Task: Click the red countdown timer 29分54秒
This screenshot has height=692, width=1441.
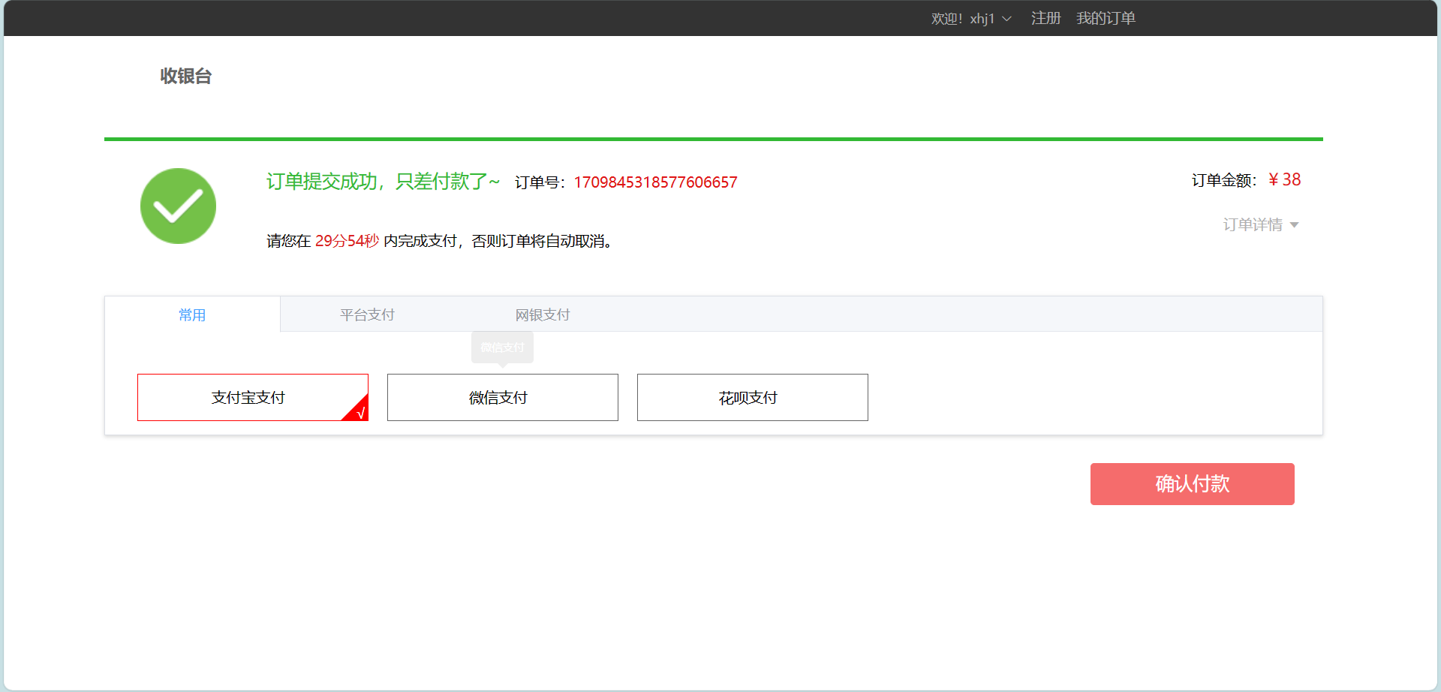Action: click(x=347, y=241)
